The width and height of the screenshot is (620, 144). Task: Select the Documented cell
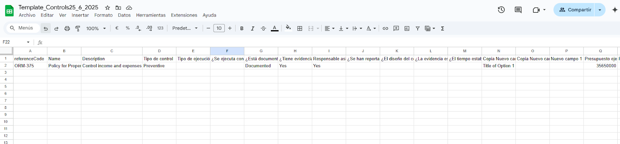261,66
